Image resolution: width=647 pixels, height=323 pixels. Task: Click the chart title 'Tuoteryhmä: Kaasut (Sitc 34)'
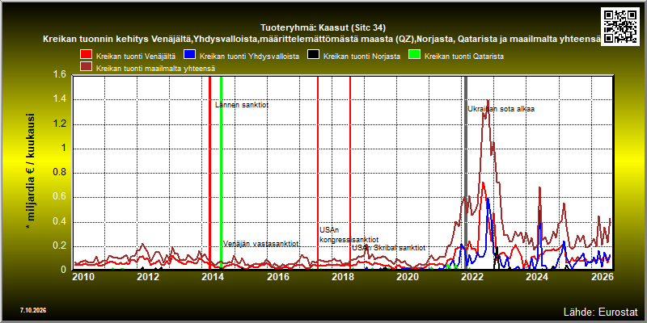(x=323, y=28)
